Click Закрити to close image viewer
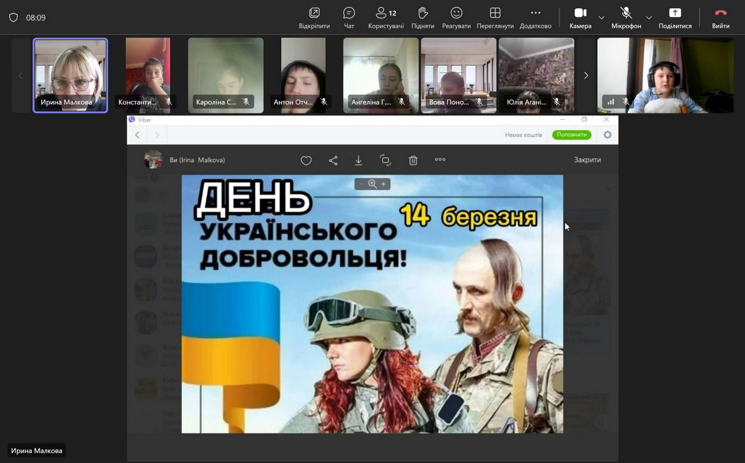 click(x=587, y=160)
